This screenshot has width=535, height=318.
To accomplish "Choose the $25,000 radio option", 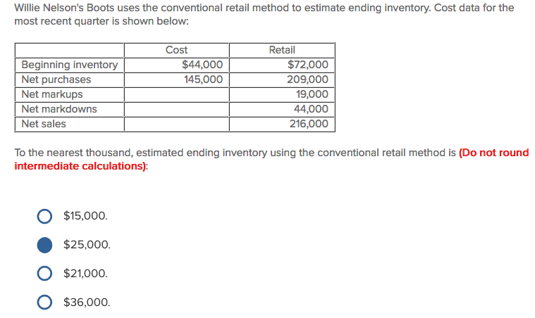I will pyautogui.click(x=44, y=245).
